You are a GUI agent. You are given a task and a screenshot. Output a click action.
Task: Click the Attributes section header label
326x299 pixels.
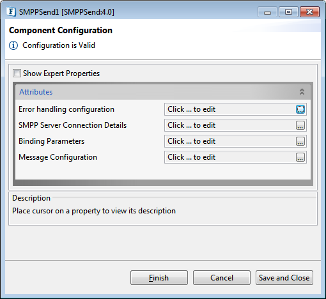[36, 92]
